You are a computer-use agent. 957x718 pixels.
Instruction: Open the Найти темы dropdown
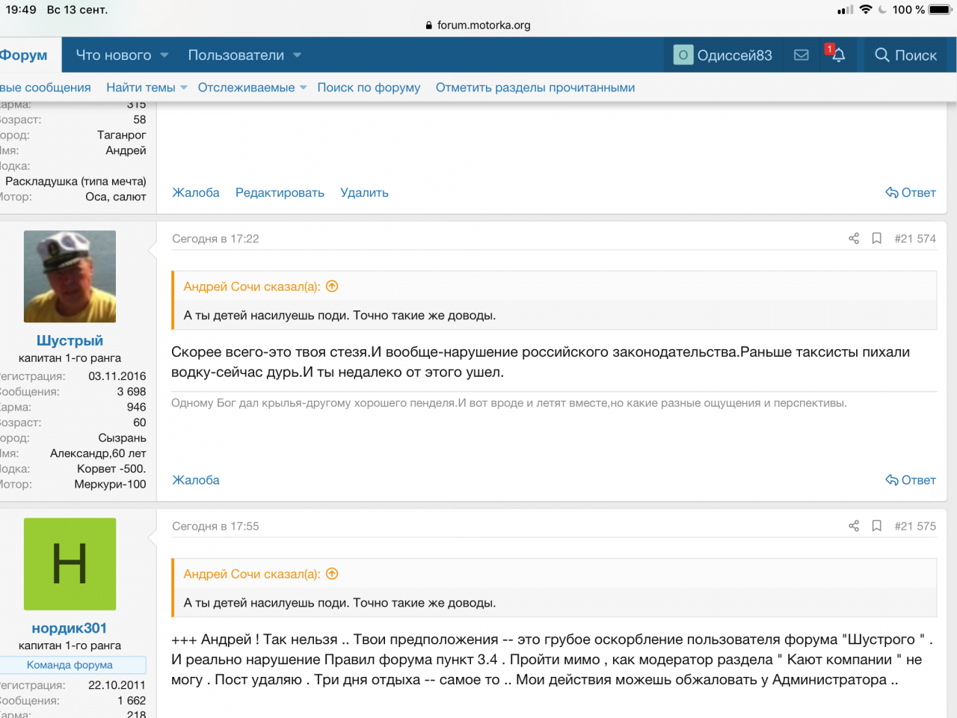184,88
